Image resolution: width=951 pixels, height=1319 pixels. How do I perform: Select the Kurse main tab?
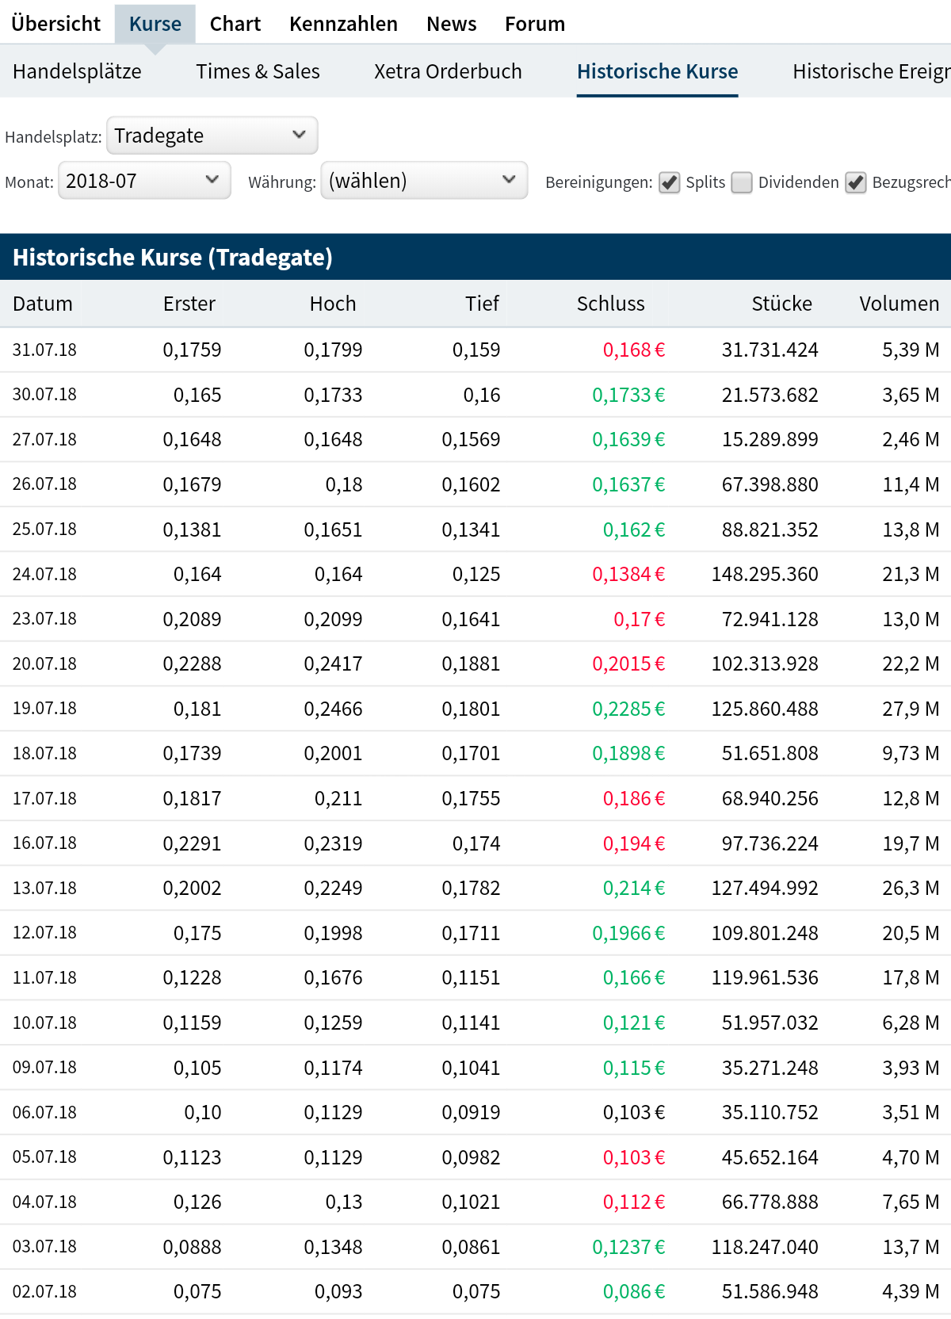pos(155,24)
